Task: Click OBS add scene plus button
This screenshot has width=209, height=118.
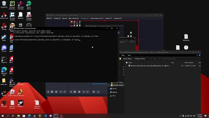Action: coord(48,92)
